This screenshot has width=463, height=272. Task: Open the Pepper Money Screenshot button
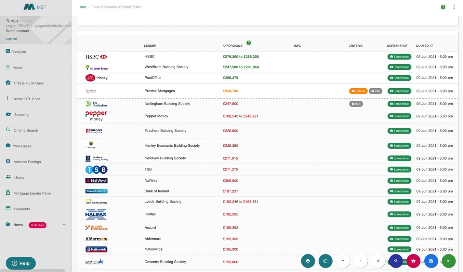click(x=399, y=116)
